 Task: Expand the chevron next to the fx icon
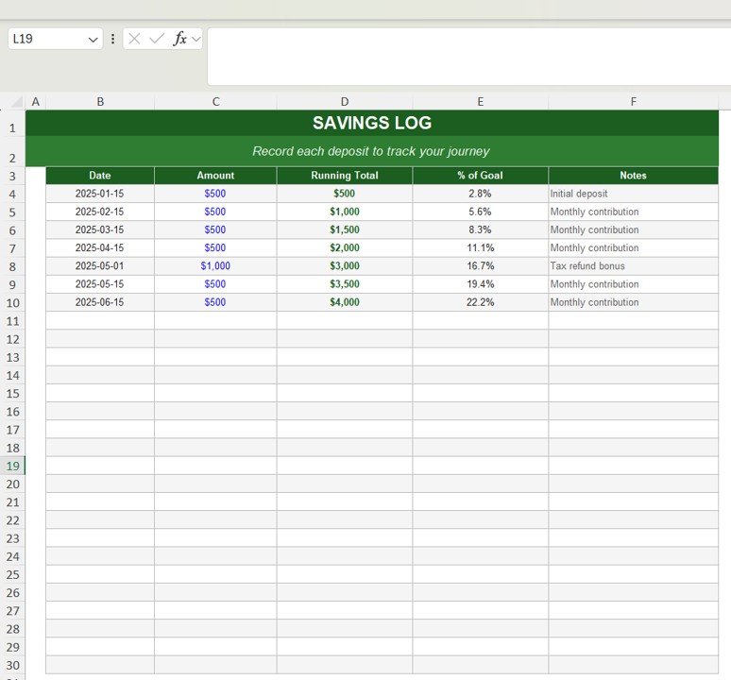[x=196, y=39]
